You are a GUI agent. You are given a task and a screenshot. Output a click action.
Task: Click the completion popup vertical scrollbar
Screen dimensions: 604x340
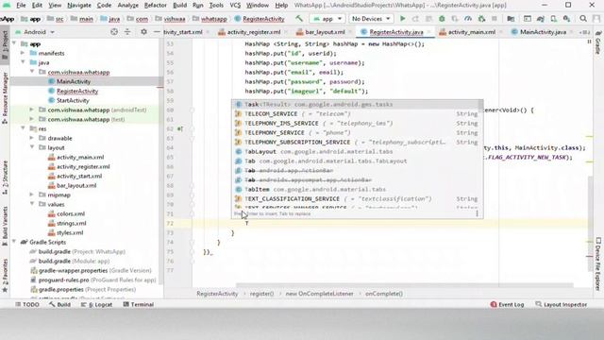coord(480,105)
